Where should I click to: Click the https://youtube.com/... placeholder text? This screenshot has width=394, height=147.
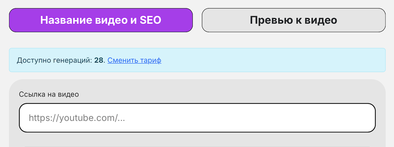[77, 118]
